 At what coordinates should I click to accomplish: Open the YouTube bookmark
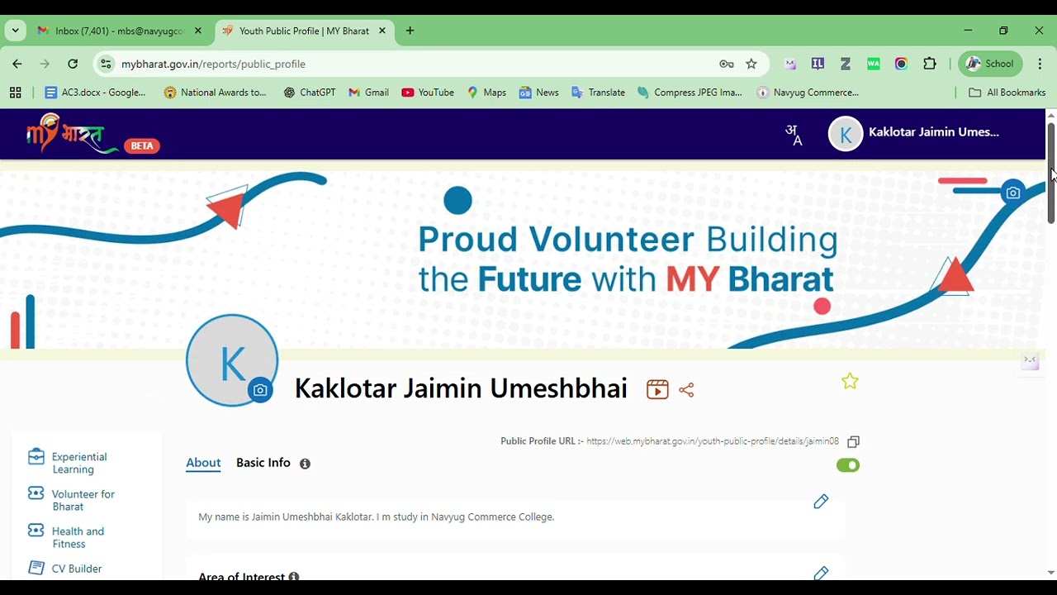click(428, 93)
